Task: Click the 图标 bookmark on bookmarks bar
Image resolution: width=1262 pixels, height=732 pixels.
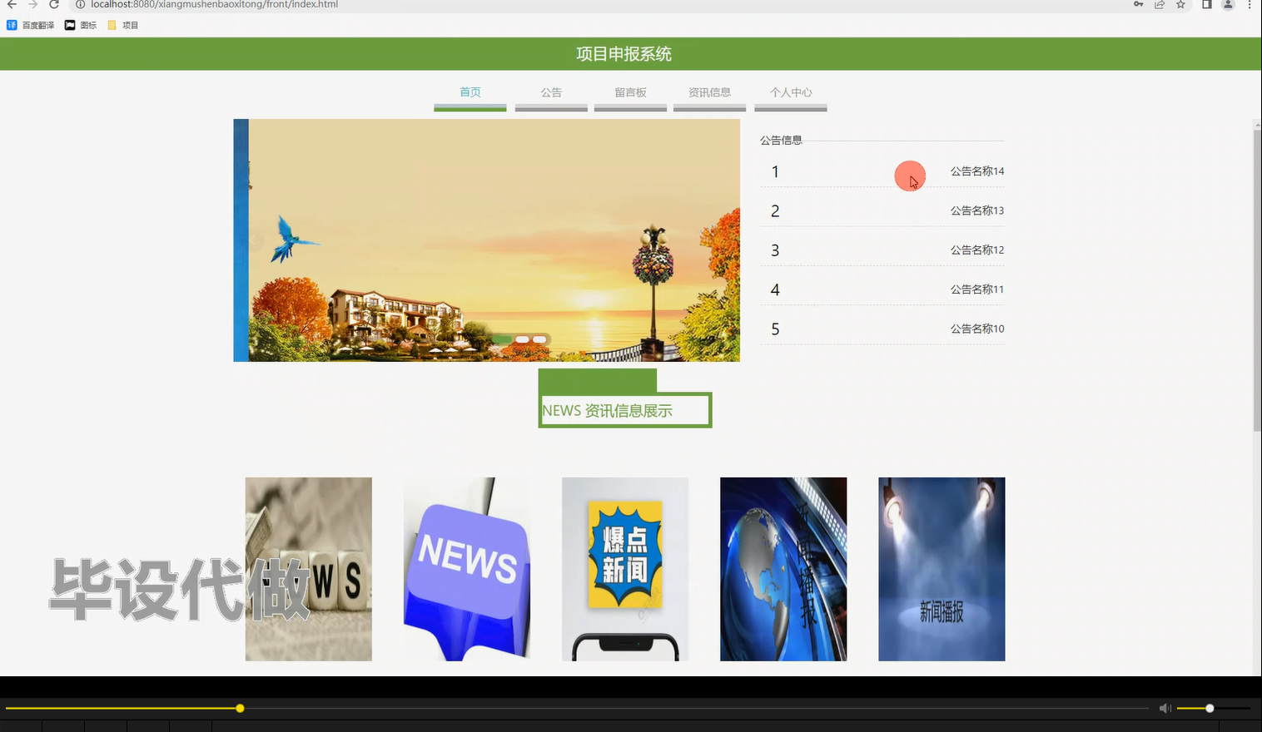Action: 80,24
